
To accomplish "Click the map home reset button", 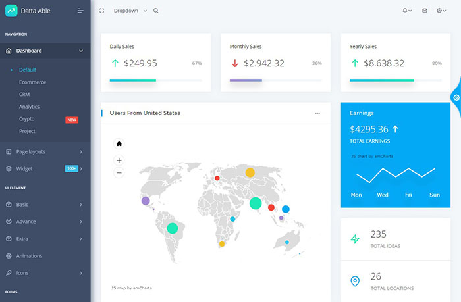I will [x=119, y=144].
